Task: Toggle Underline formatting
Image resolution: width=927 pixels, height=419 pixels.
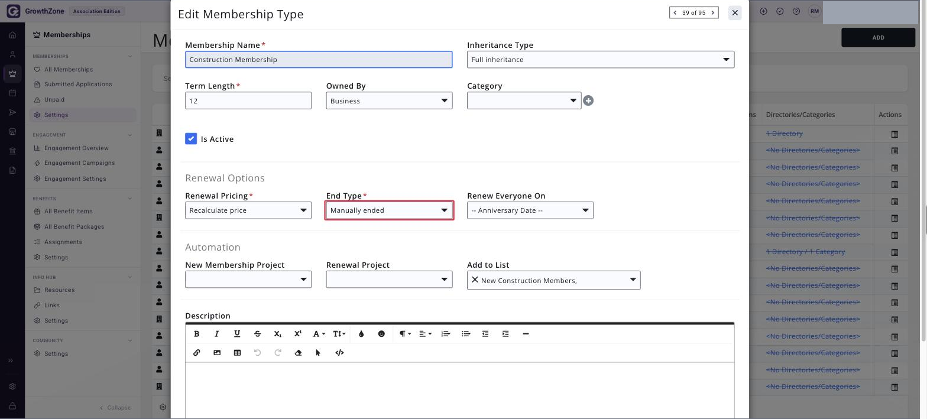Action: point(237,334)
